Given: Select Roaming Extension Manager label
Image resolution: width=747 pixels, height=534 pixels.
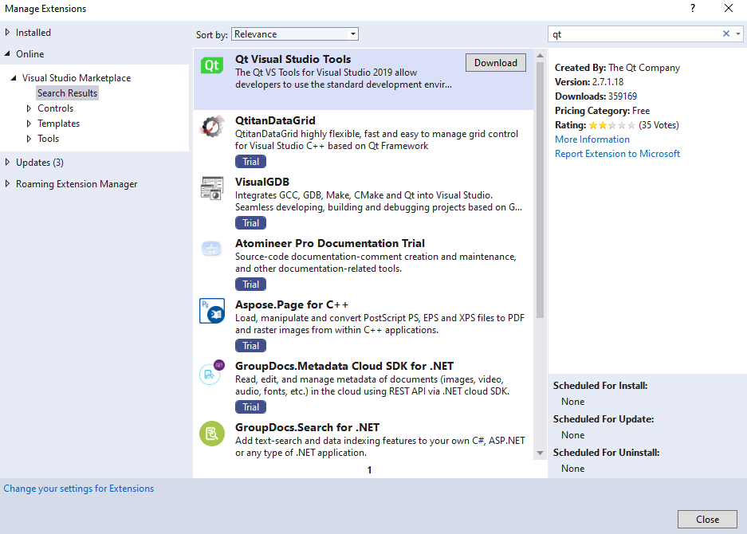Looking at the screenshot, I should tap(77, 184).
